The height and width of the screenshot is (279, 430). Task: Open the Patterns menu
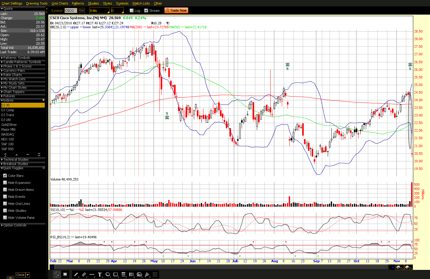pos(78,3)
